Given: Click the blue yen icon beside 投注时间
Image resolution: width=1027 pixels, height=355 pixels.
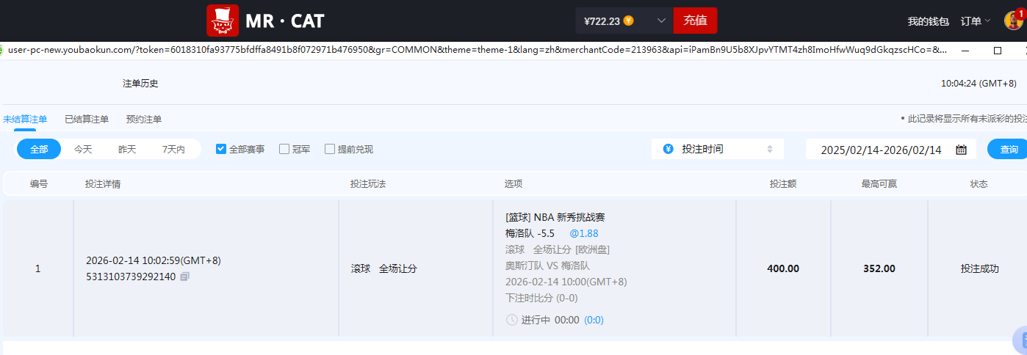Looking at the screenshot, I should click(x=668, y=149).
